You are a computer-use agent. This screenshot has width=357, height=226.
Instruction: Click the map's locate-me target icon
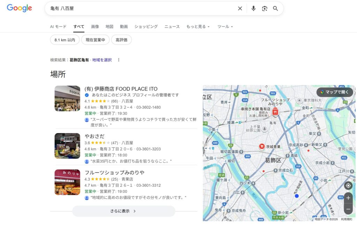348,185
